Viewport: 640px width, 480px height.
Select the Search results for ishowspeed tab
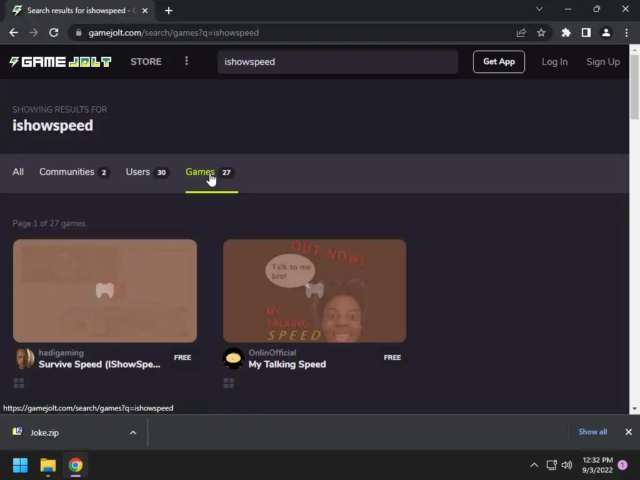click(80, 11)
